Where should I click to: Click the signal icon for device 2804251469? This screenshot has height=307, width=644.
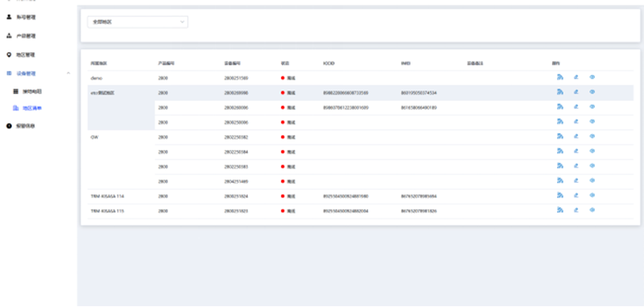559,180
